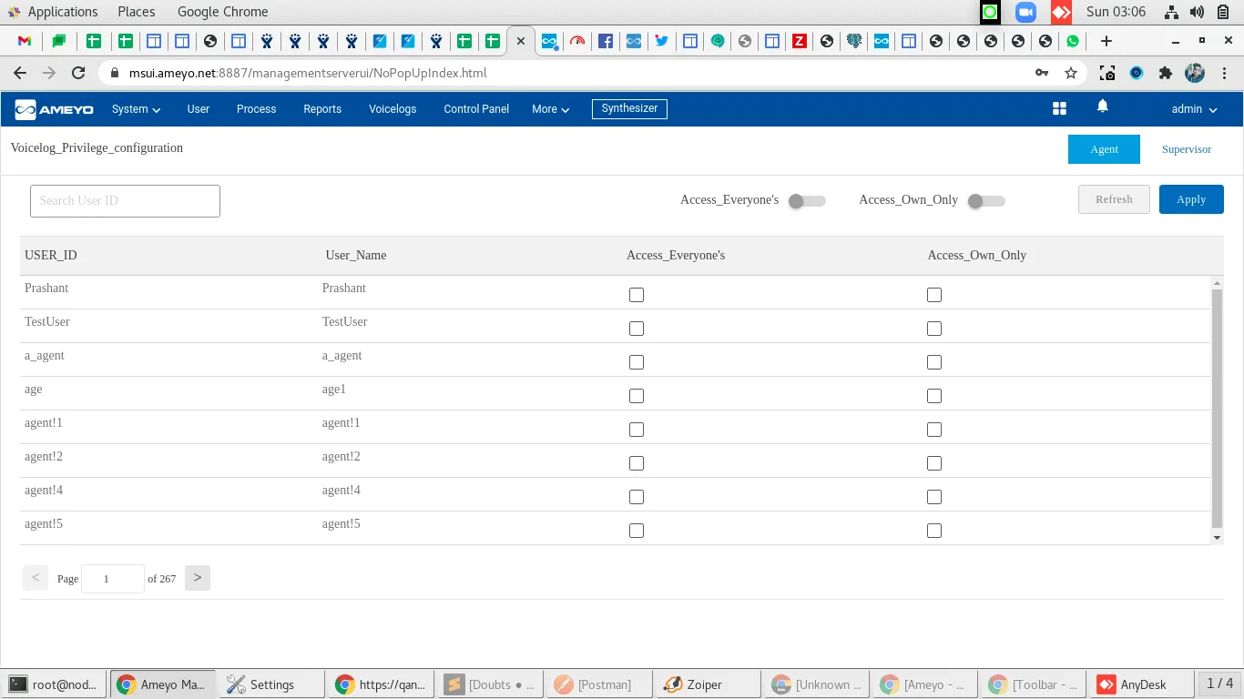The image size is (1244, 699).
Task: Reload the page in Chrome
Action: [x=78, y=73]
